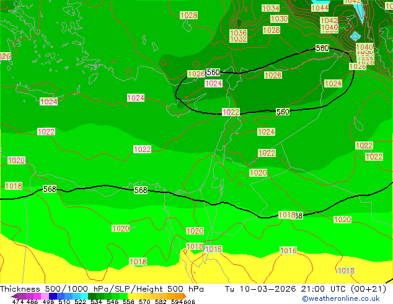Click the 568 height contour label near the left edge
The image size is (393, 304).
tap(50, 189)
